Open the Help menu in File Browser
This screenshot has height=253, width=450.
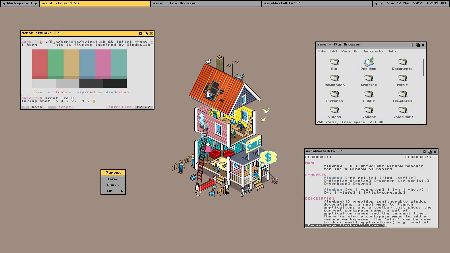coord(391,51)
